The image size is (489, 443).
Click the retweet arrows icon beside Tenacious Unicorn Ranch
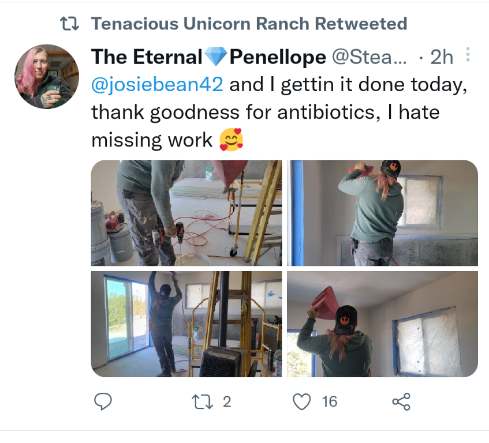[69, 24]
